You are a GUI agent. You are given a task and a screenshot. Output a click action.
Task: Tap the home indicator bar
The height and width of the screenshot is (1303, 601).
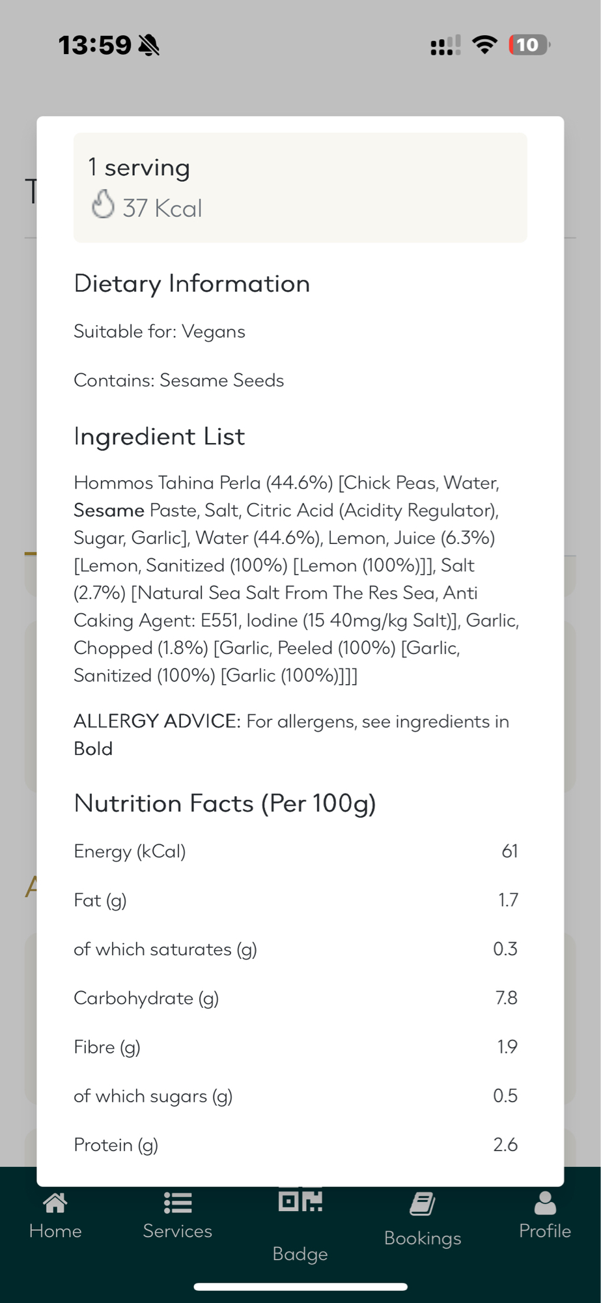pyautogui.click(x=300, y=1287)
